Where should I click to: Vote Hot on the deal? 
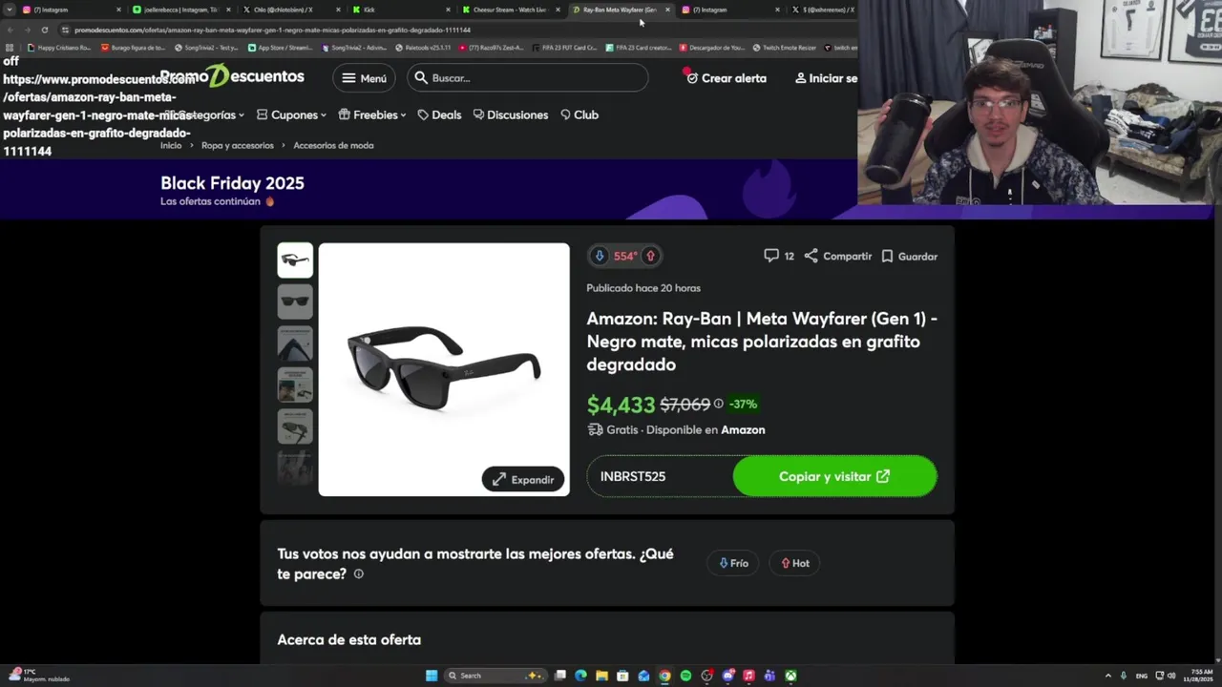click(795, 563)
